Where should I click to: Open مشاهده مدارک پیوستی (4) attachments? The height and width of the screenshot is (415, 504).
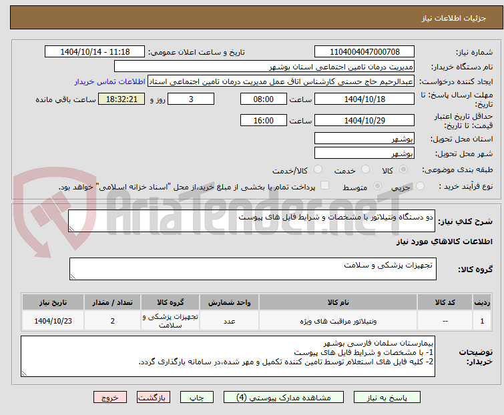tap(283, 398)
